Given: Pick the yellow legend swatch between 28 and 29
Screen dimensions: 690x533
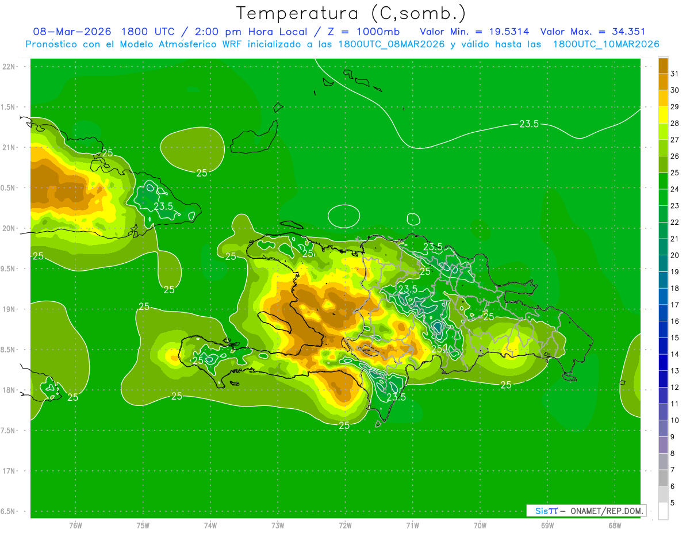Looking at the screenshot, I should tap(663, 115).
